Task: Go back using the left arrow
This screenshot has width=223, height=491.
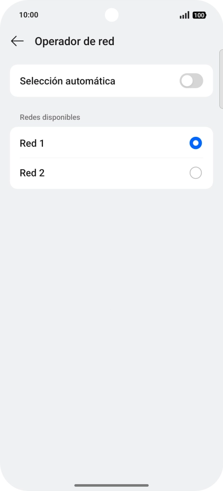Action: click(x=17, y=41)
